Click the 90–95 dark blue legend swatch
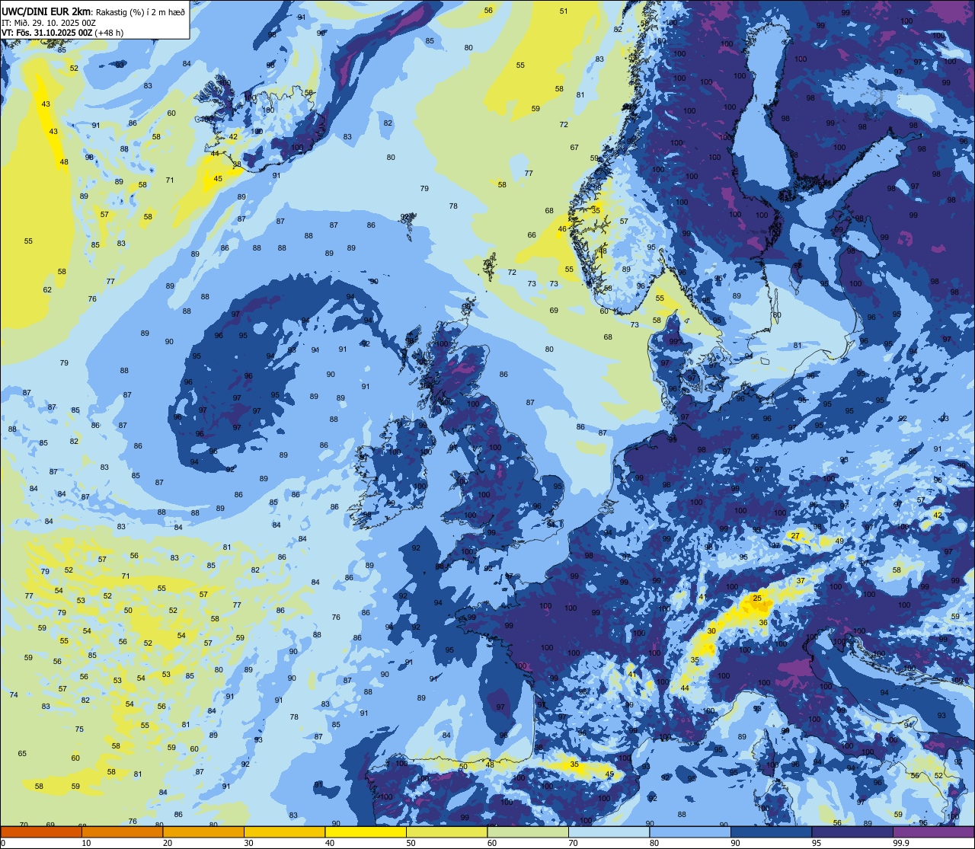Viewport: 975px width, 849px height. click(771, 831)
